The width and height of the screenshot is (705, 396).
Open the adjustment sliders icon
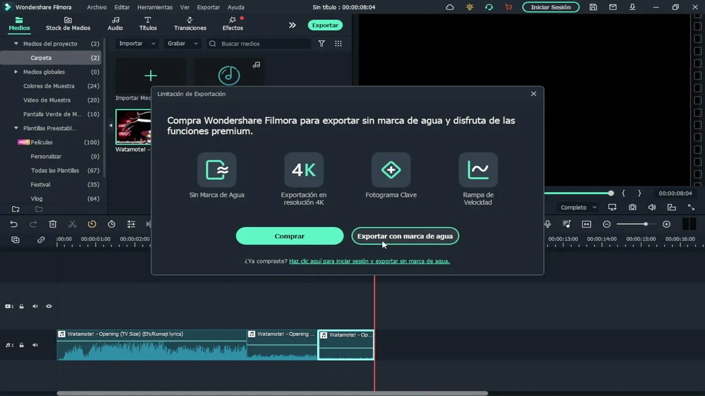click(131, 224)
